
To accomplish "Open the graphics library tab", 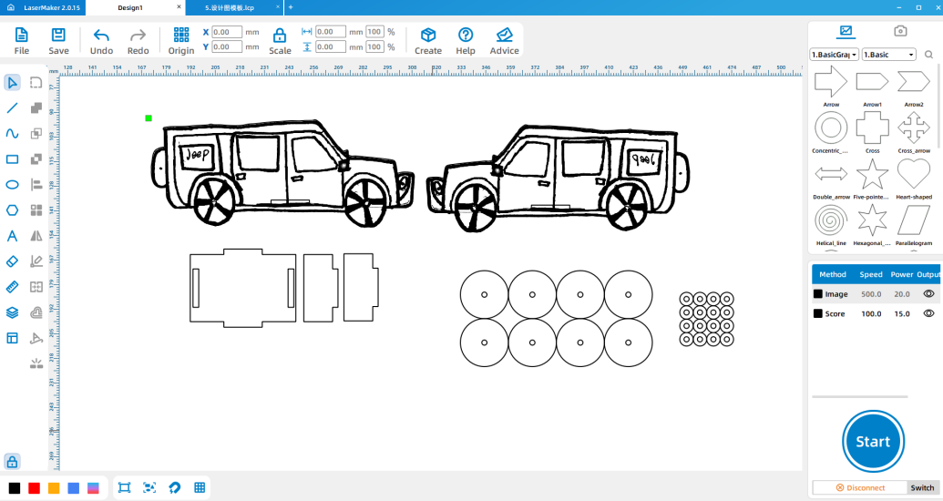I will 846,31.
